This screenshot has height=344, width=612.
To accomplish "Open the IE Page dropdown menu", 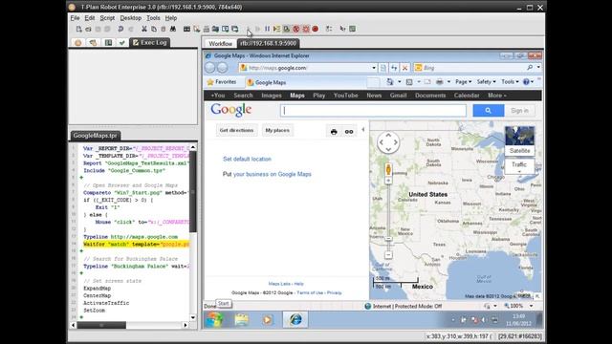I will point(463,82).
